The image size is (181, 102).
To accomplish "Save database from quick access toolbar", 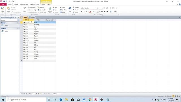I will [x=4, y=1].
